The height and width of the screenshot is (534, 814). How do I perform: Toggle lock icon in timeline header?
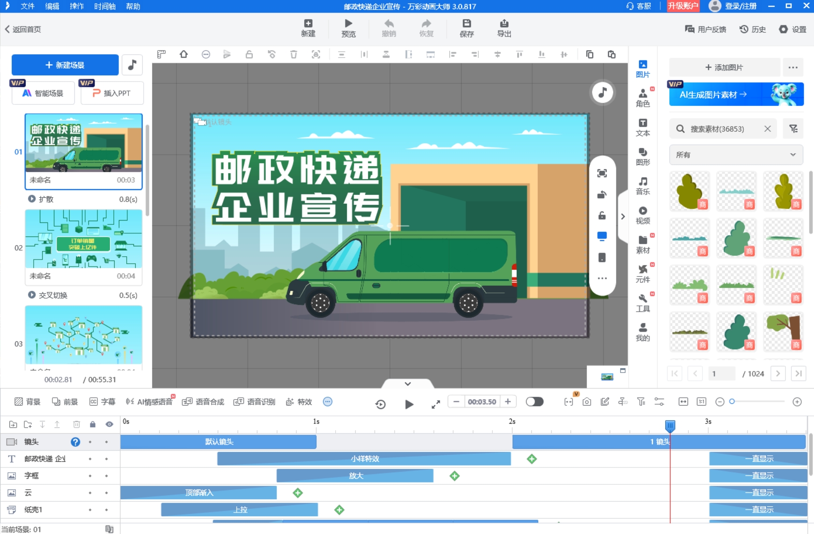(x=93, y=424)
